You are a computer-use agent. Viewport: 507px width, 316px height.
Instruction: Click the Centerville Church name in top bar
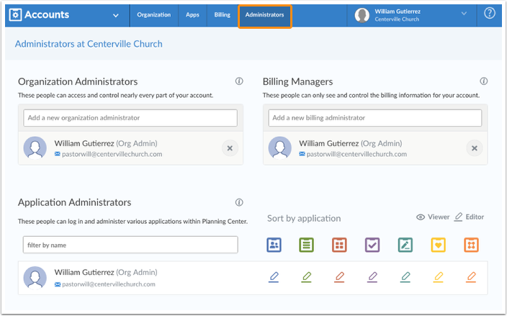[x=397, y=19]
